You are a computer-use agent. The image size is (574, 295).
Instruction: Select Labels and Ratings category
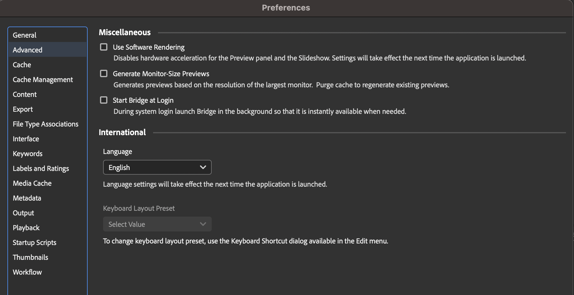click(41, 168)
